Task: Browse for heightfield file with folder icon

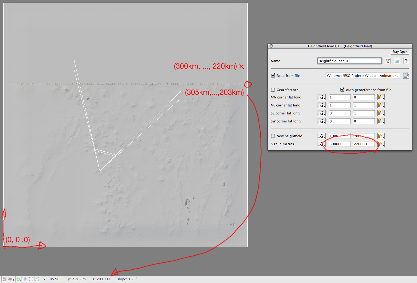Action: pyautogui.click(x=406, y=76)
